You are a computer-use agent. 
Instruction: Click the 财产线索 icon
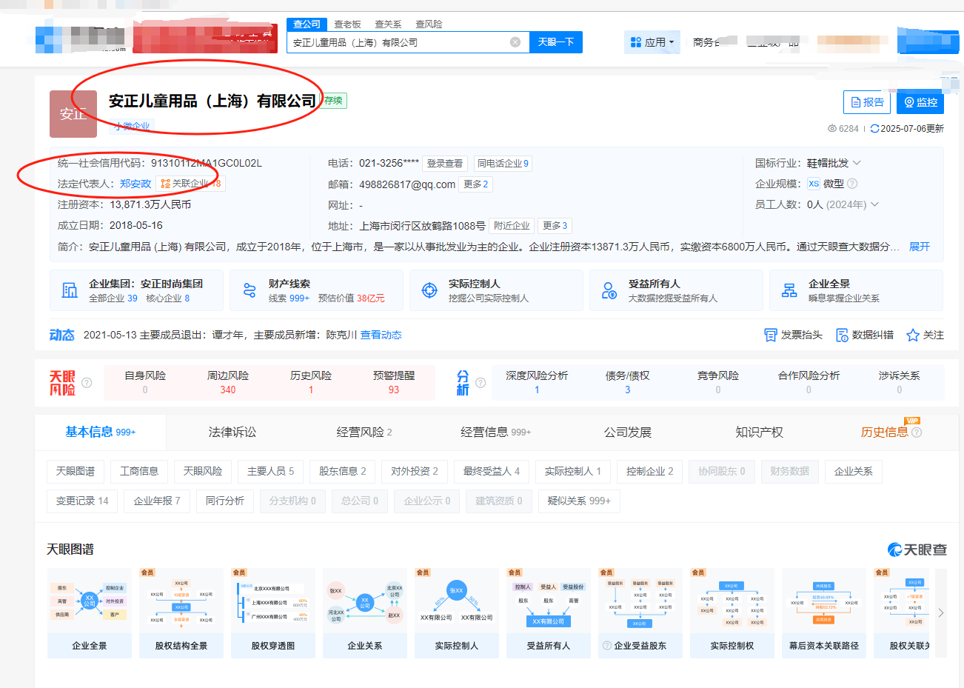coord(250,290)
